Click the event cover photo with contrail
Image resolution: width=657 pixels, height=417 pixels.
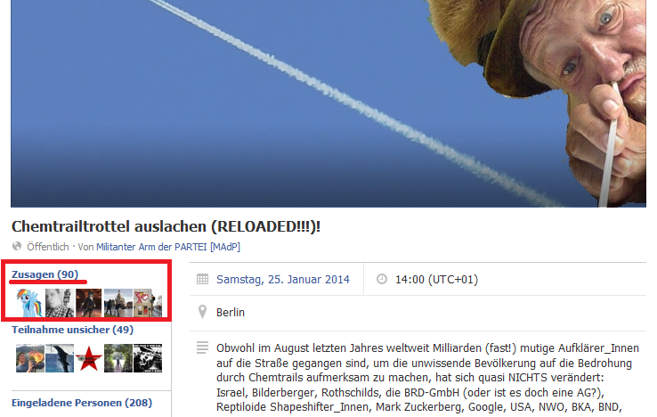328,103
